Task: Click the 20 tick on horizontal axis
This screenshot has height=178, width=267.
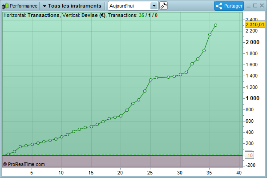Action: click(120, 173)
